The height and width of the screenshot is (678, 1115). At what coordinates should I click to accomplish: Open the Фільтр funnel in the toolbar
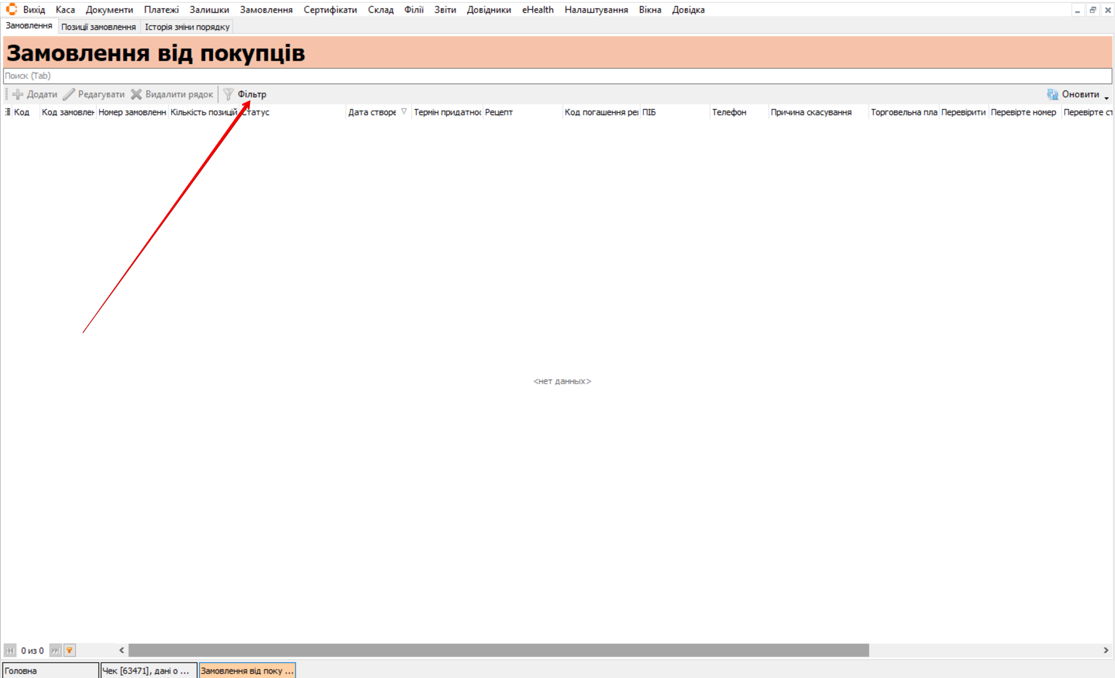click(229, 94)
